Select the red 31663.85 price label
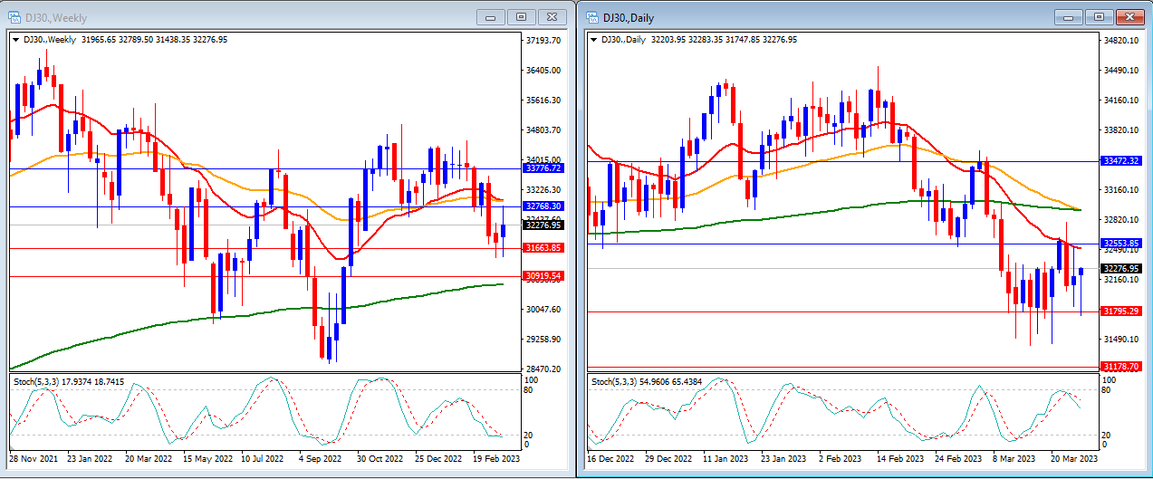The width and height of the screenshot is (1153, 479). pos(543,248)
